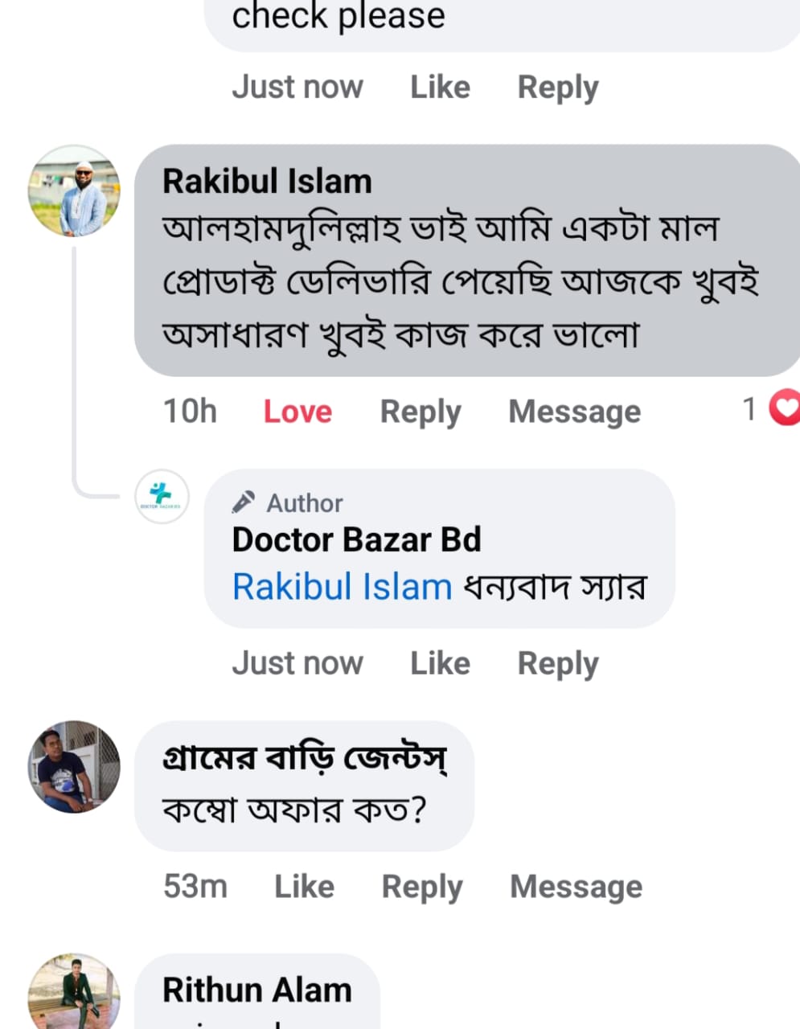Toggle Love on Rakibul Islam's comment
The width and height of the screenshot is (800, 1029).
point(297,412)
